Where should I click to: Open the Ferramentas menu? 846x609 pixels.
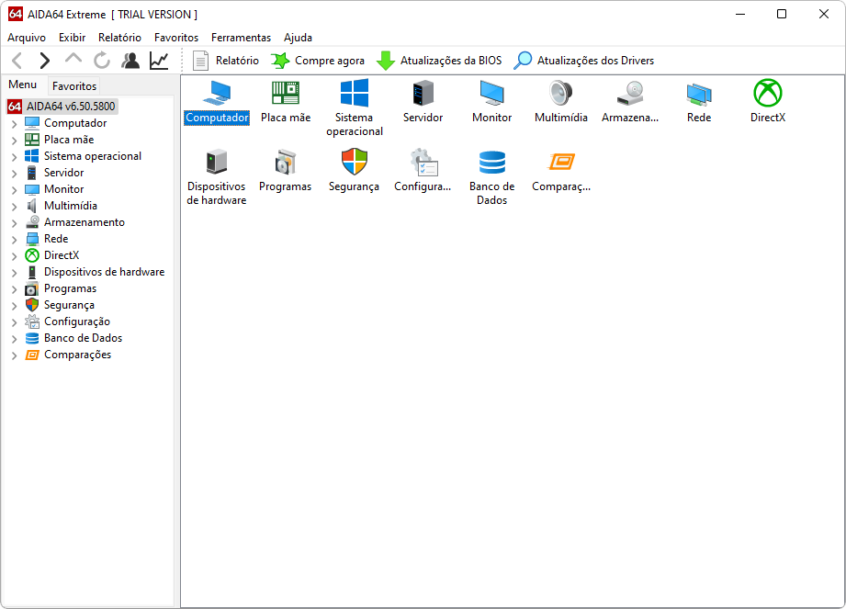(241, 38)
